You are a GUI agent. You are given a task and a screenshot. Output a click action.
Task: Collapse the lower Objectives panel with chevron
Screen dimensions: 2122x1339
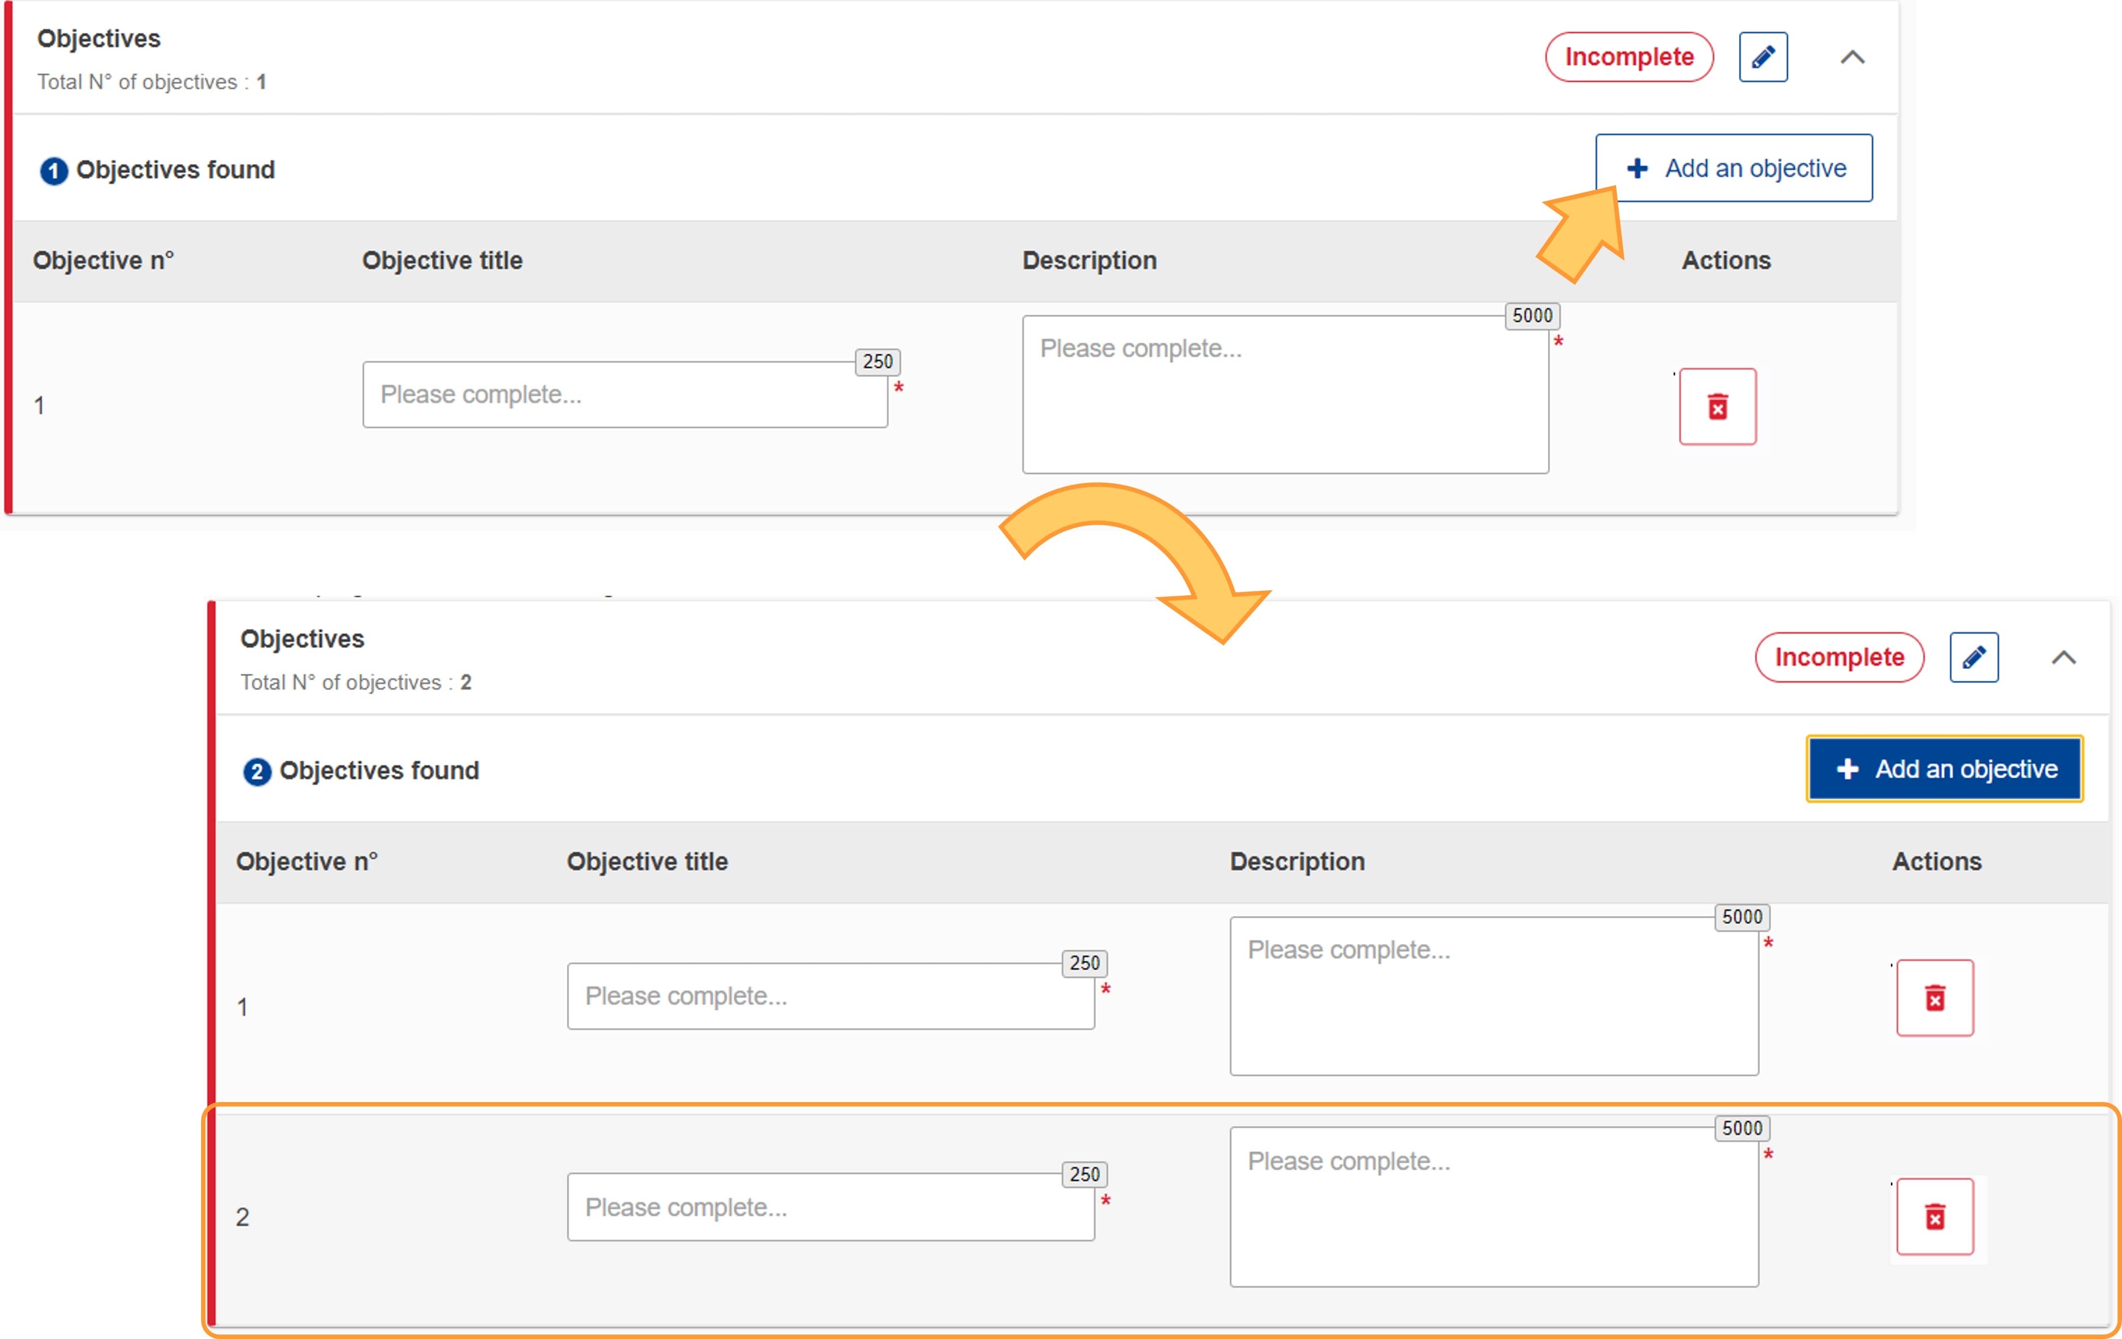[2063, 657]
